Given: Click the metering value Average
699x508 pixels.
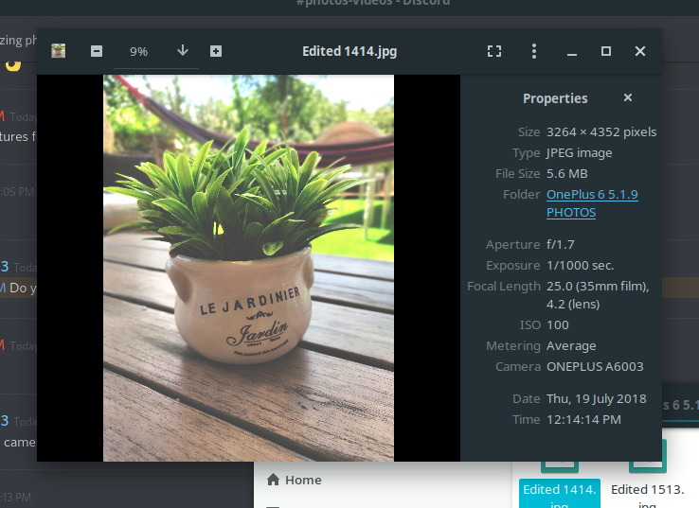Looking at the screenshot, I should [x=571, y=346].
